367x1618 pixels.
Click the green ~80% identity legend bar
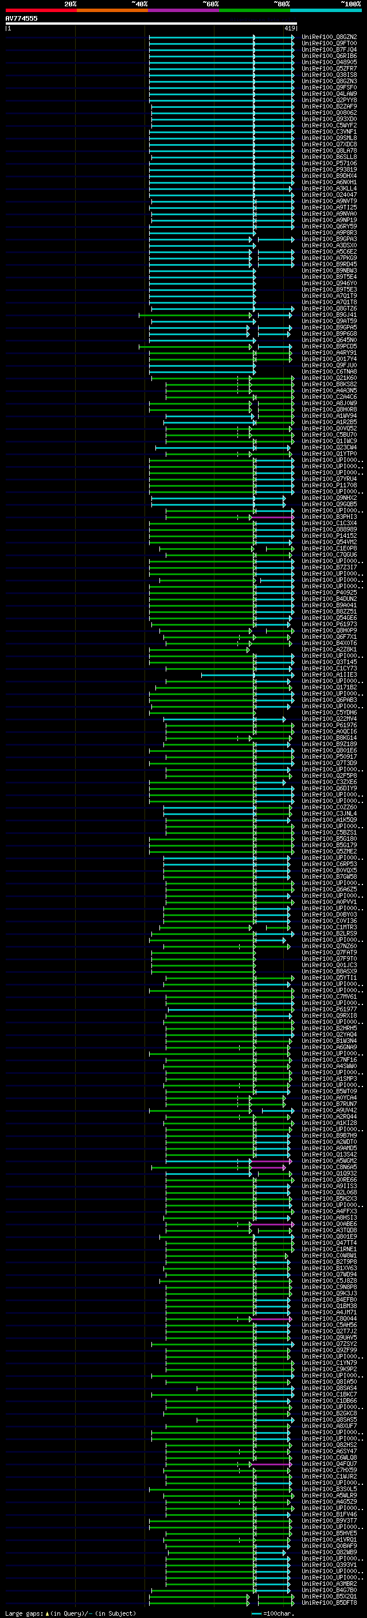[x=255, y=10]
